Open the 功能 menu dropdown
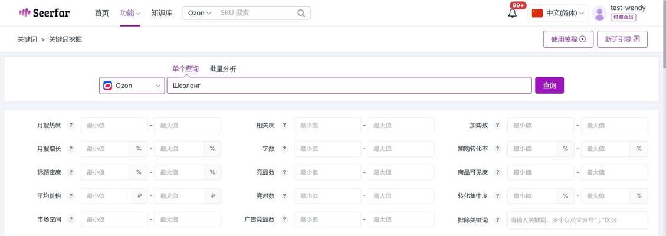The image size is (666, 236). pos(130,13)
